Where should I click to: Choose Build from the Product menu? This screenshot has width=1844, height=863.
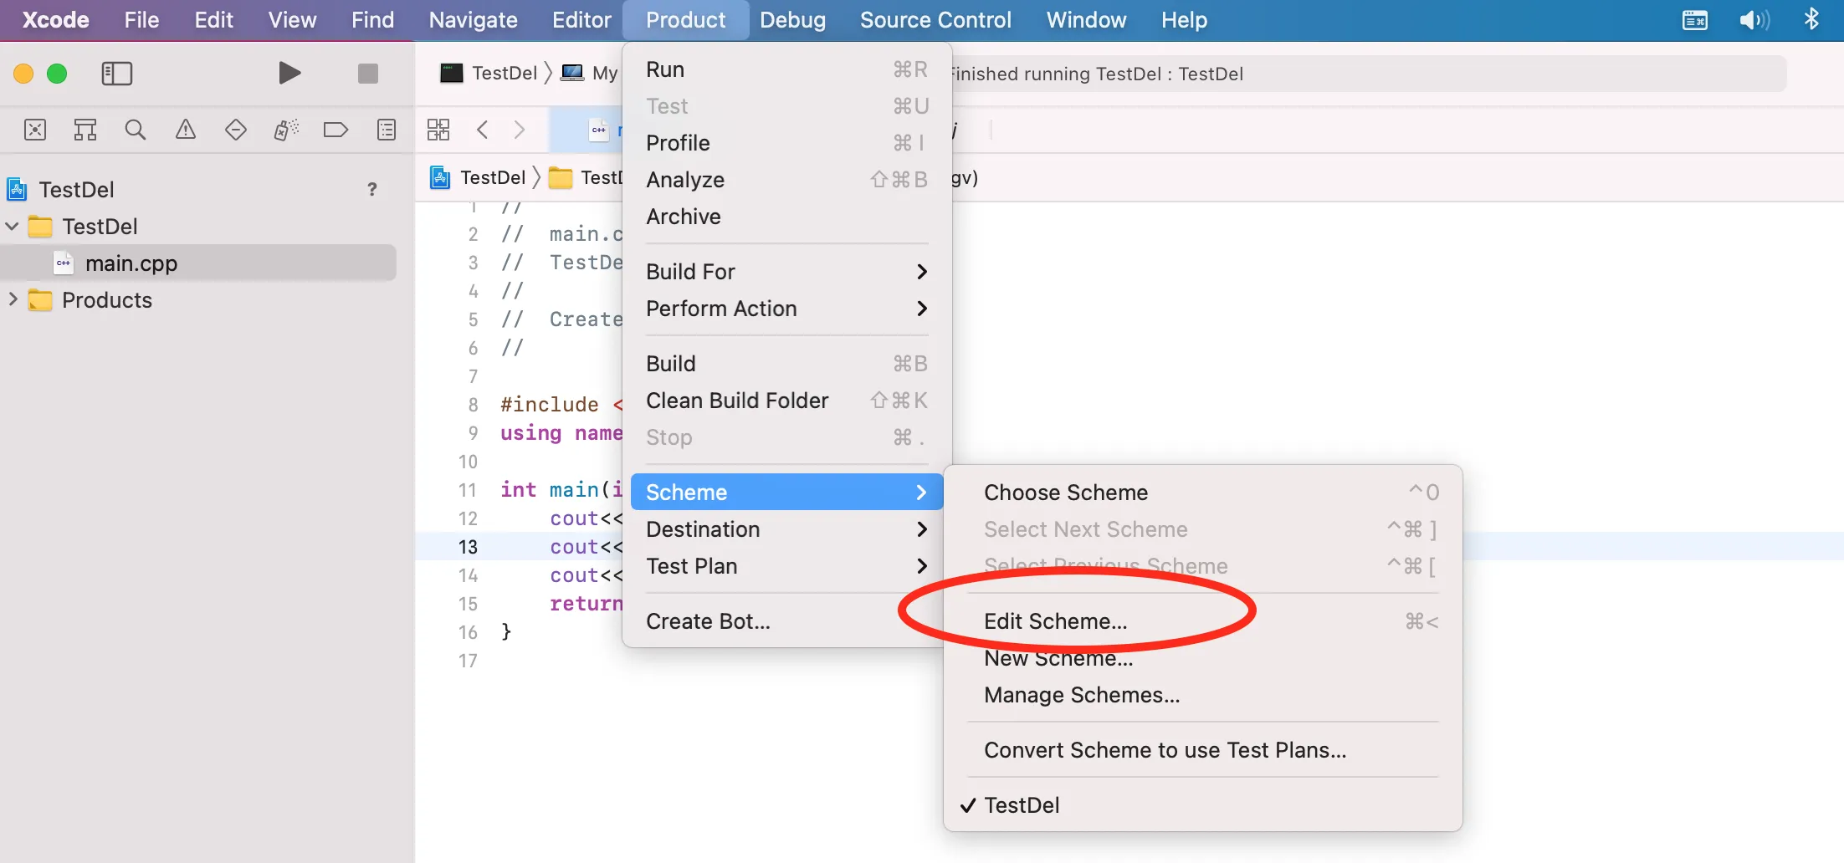point(786,364)
